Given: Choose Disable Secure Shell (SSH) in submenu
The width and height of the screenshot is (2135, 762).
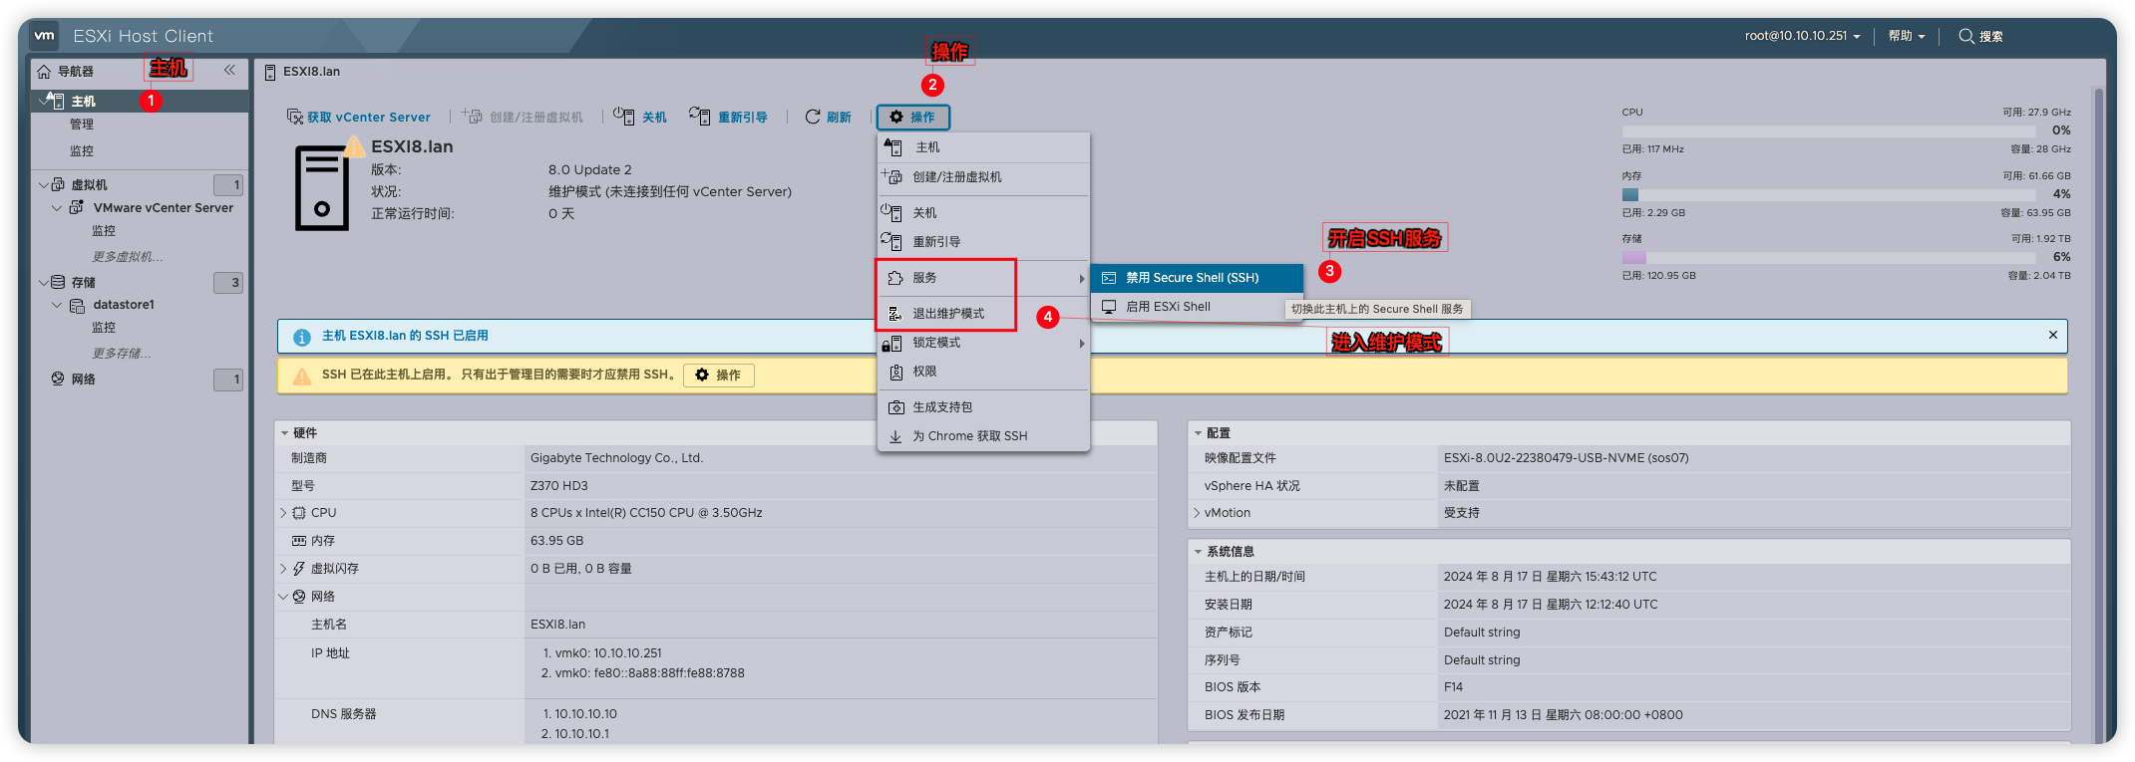Looking at the screenshot, I should [x=1197, y=278].
